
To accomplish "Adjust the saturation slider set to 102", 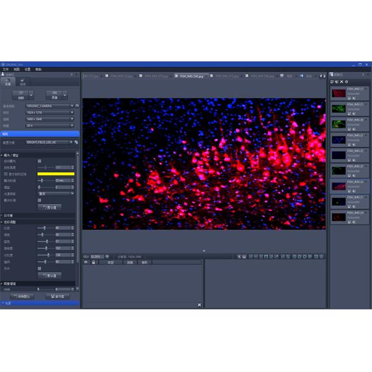I will pos(45,248).
